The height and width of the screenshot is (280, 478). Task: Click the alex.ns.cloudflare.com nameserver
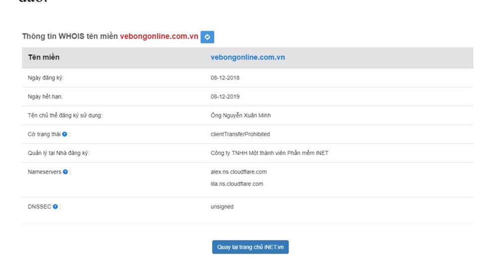[239, 172]
